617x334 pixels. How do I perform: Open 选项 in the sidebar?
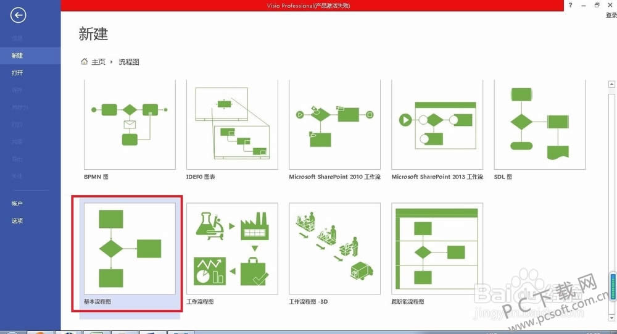tap(17, 221)
